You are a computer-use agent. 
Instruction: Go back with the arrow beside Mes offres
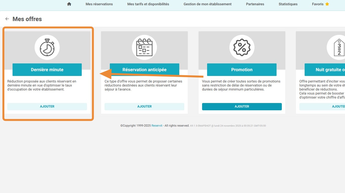tap(7, 19)
